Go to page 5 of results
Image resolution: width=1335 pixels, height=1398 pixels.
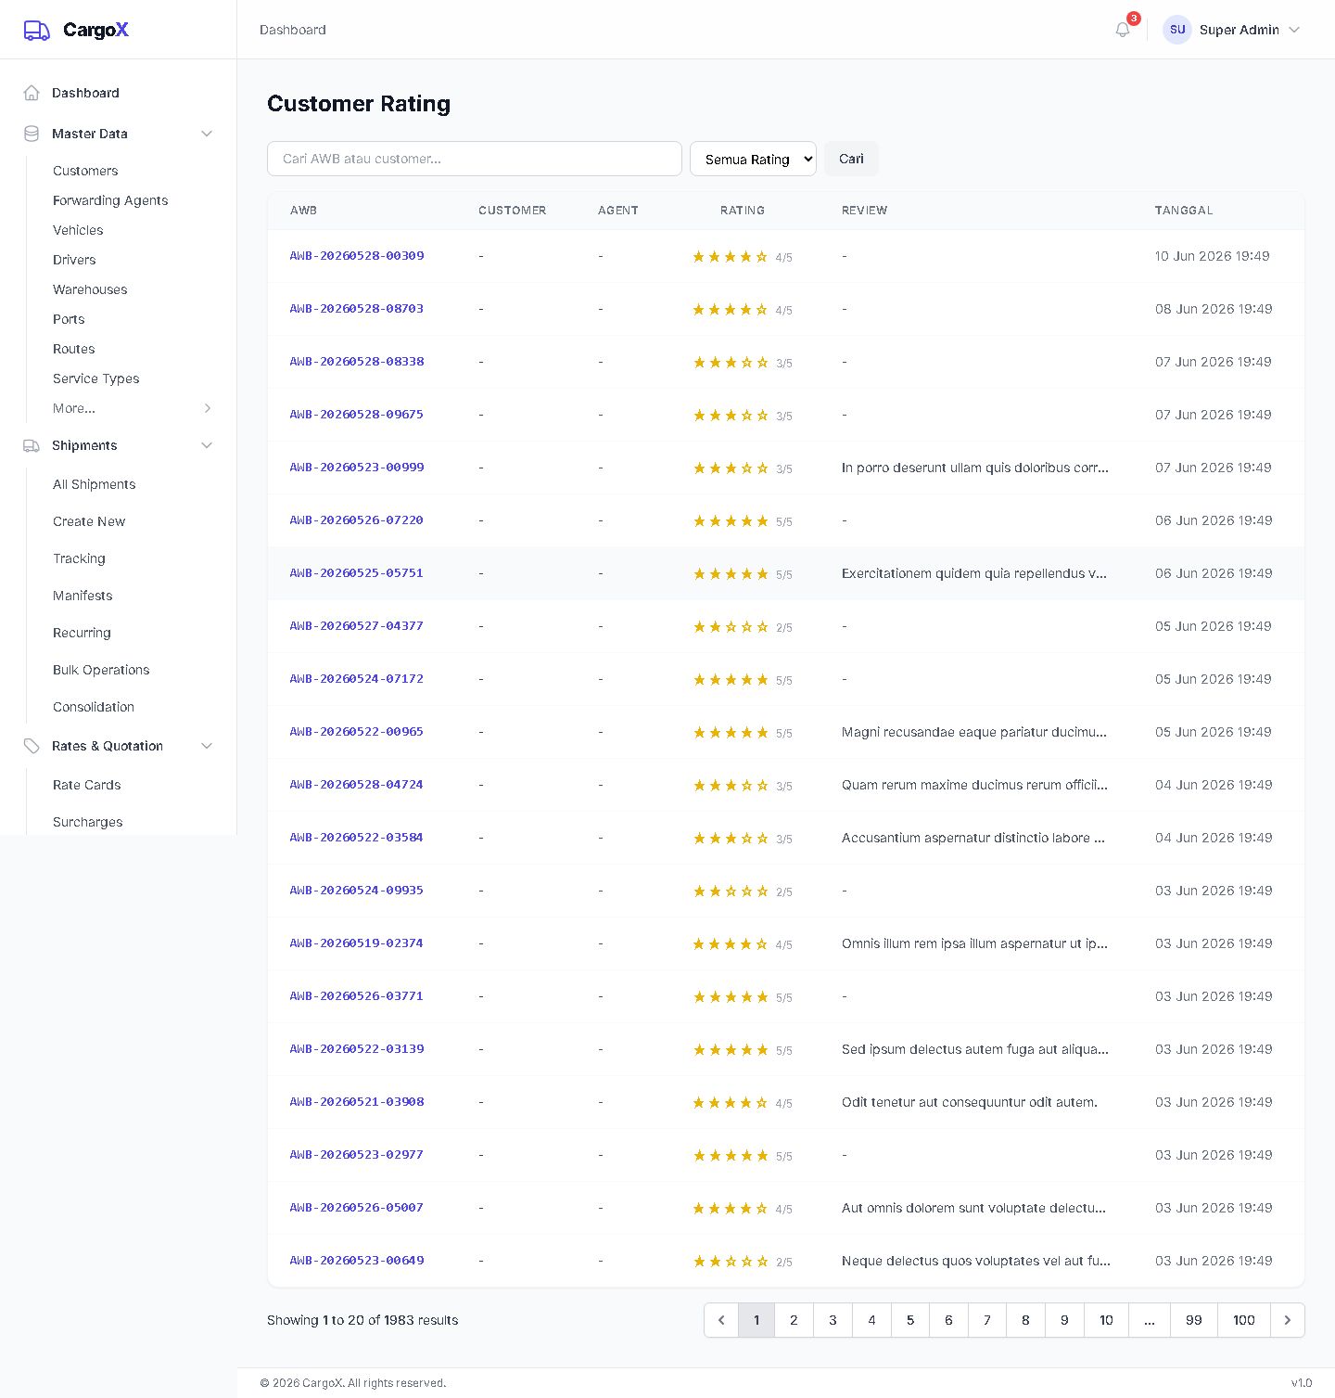coord(910,1320)
